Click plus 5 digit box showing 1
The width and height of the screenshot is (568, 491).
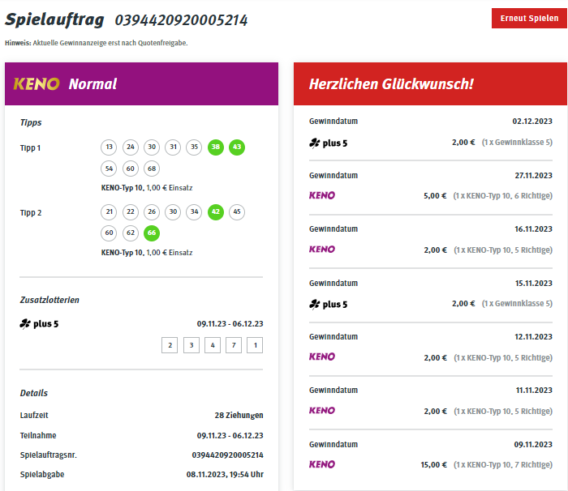(x=255, y=345)
